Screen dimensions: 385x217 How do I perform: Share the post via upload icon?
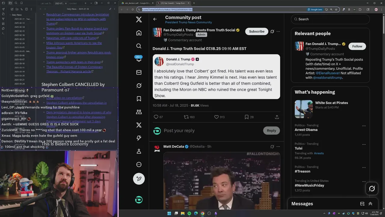[x=277, y=117]
